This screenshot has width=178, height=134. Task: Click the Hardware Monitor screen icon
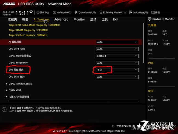click(150, 19)
